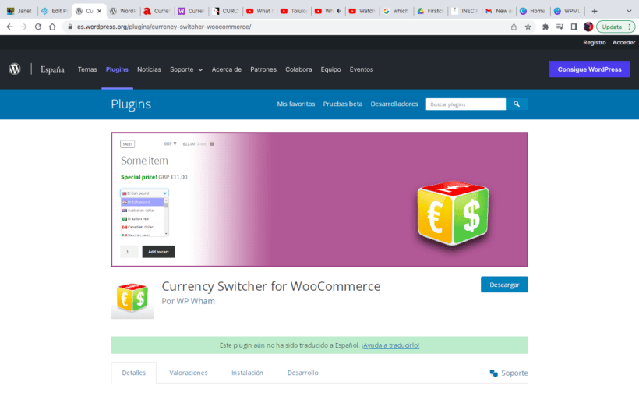Go to the browser home page icon
This screenshot has height=400, width=639.
click(x=52, y=27)
